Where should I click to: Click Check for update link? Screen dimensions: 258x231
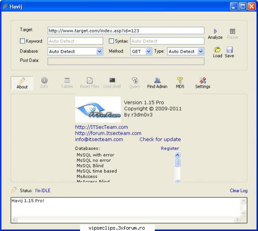(x=160, y=139)
